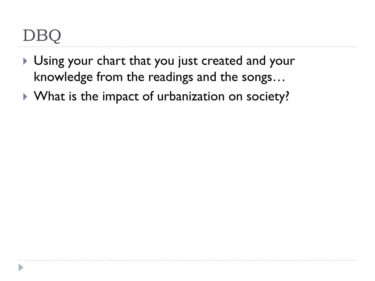Image resolution: width=375 pixels, height=281 pixels.
Task: Click the bullet arrow beside 'What is the impact'
Action: 25,97
